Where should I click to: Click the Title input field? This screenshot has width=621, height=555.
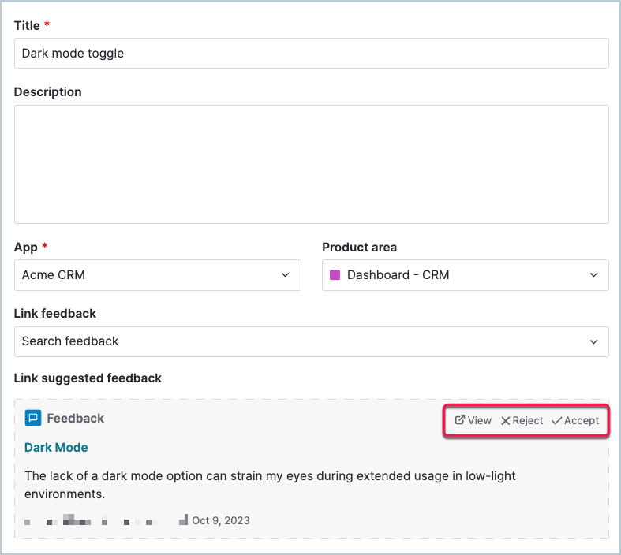tap(312, 54)
